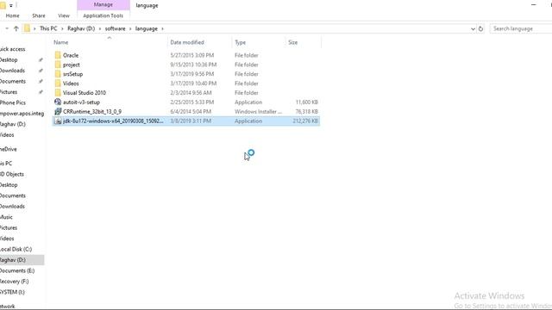The image size is (552, 310).
Task: Click the Oracle folder name
Action: tap(71, 55)
